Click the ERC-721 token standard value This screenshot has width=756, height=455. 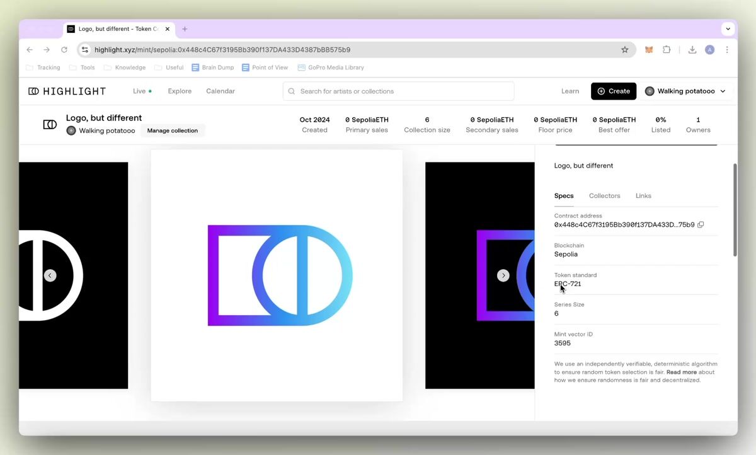coord(568,284)
